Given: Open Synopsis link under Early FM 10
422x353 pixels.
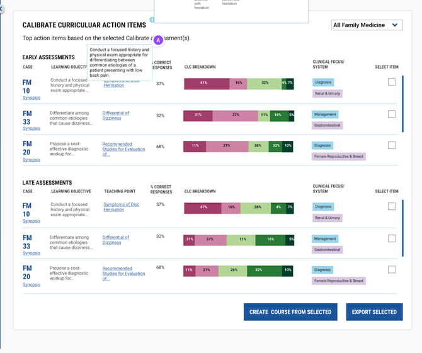Looking at the screenshot, I should pos(31,98).
